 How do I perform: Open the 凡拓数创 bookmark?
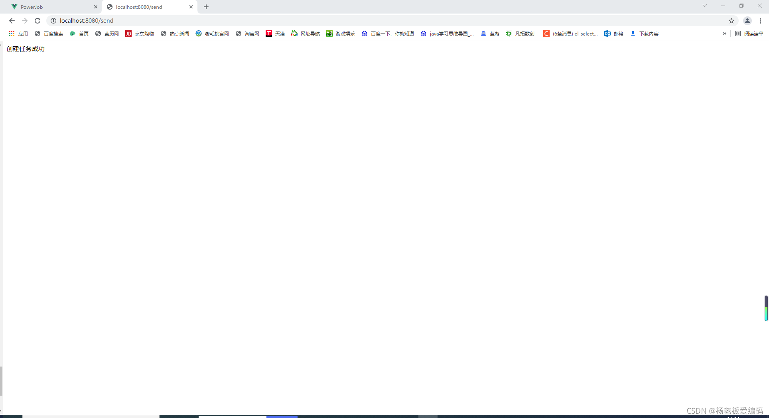click(521, 34)
